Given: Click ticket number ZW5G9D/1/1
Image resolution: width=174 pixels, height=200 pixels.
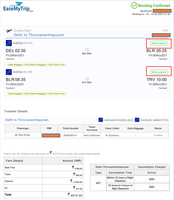Looking at the screenshot, I should click(x=70, y=135).
